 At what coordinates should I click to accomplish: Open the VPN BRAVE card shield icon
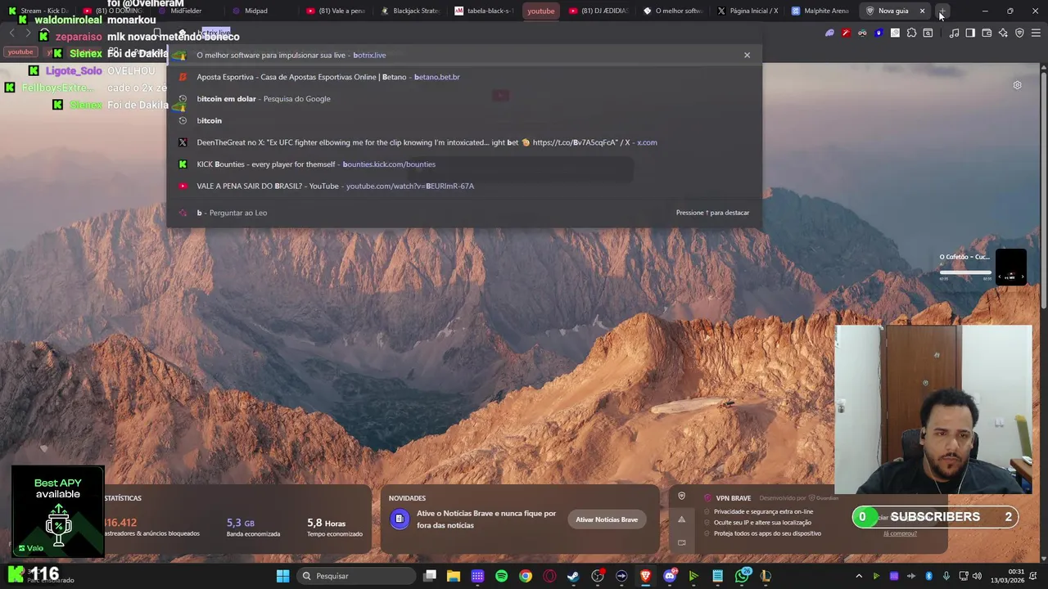(x=681, y=496)
